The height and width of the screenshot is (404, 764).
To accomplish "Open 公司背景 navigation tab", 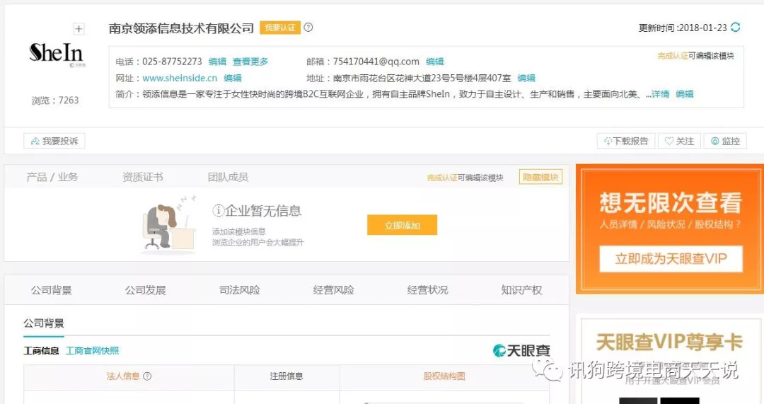I will tap(51, 290).
